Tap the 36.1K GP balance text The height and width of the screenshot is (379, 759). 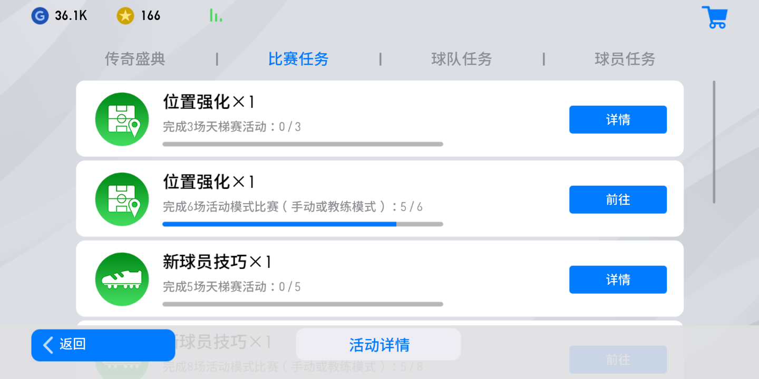click(x=71, y=16)
